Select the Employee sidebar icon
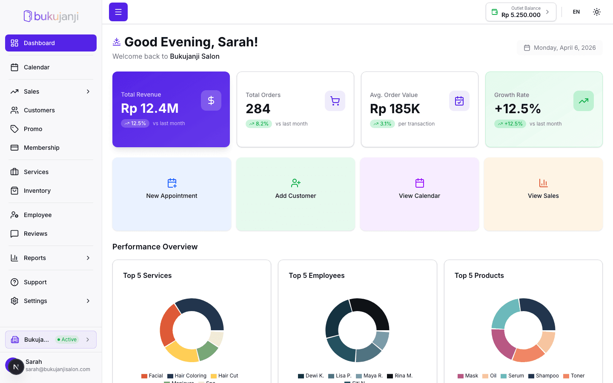Image resolution: width=613 pixels, height=383 pixels. point(14,215)
